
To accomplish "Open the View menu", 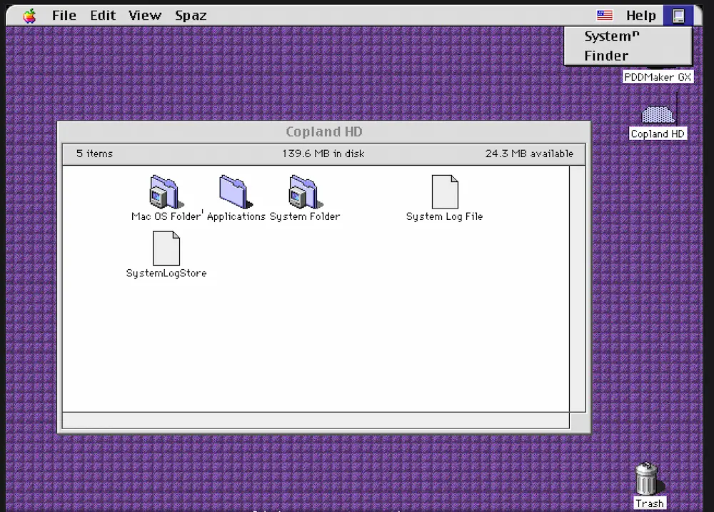I will [145, 16].
